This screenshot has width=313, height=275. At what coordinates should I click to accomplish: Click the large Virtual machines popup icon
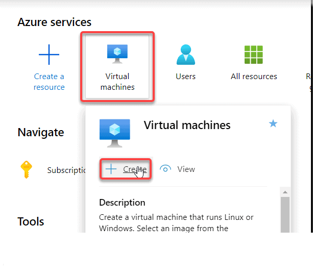coord(115,133)
